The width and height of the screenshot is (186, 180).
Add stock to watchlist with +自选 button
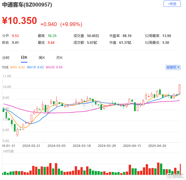(172, 4)
